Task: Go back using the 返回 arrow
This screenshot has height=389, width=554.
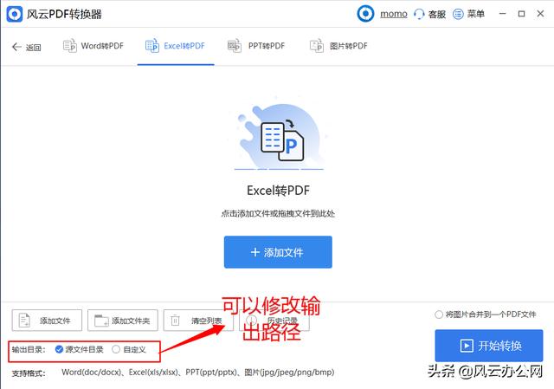Action: (x=27, y=47)
